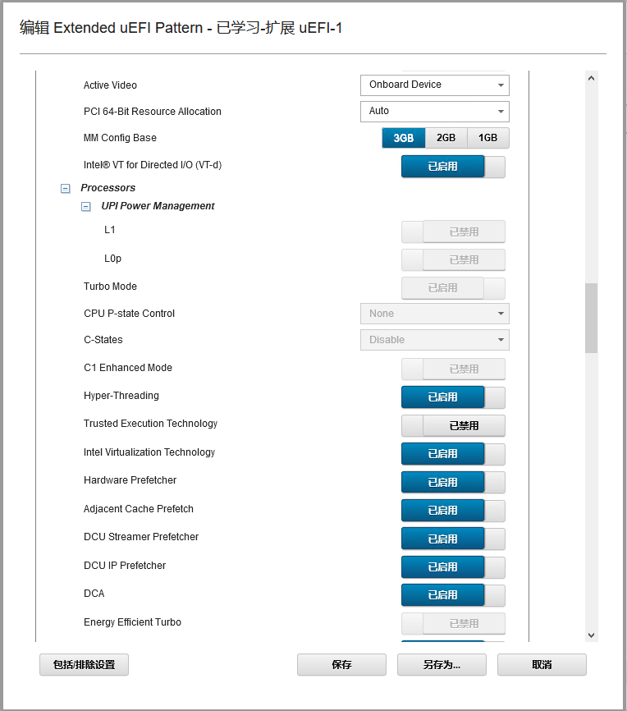Open PCI 64-Bit Resource Allocation dropdown
The width and height of the screenshot is (627, 711).
point(435,112)
